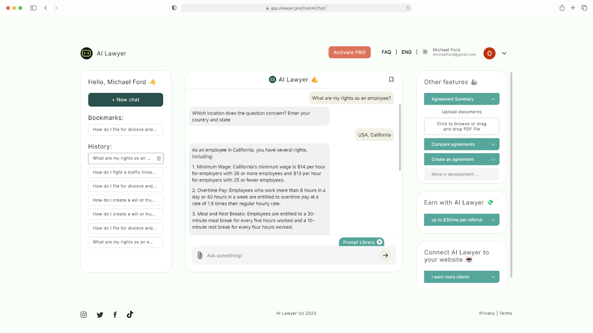This screenshot has height=333, width=593.
Task: Click the 'Meal and Rest Breaks' paragraph
Action: click(254, 221)
